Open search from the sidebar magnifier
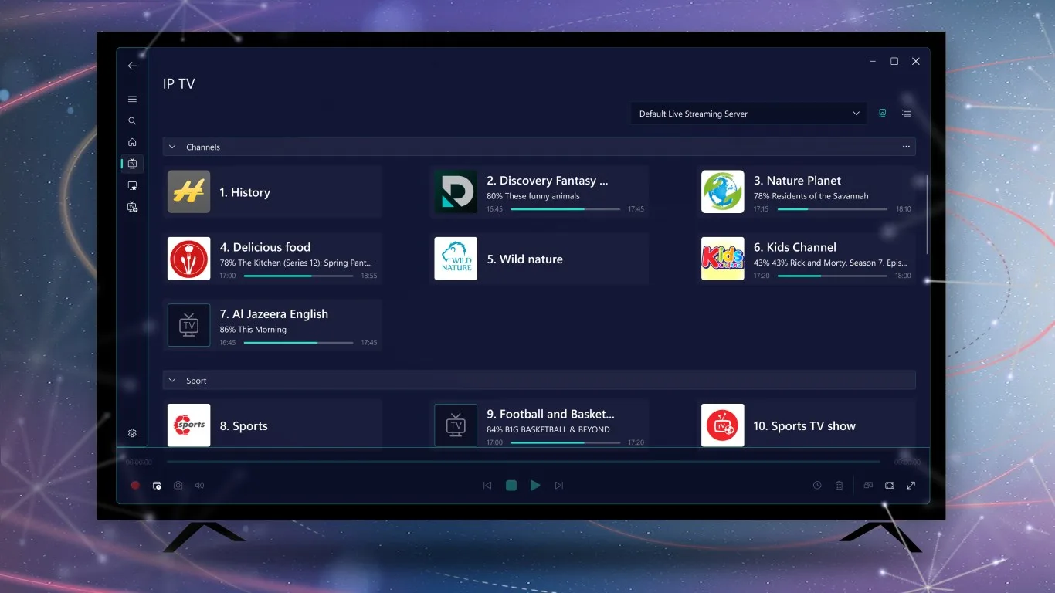The width and height of the screenshot is (1055, 593). coord(132,121)
